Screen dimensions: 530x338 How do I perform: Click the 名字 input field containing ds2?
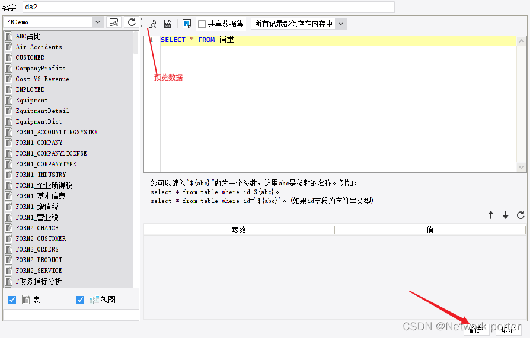(x=209, y=7)
